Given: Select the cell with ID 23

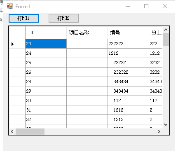Looking at the screenshot, I should (46, 44).
